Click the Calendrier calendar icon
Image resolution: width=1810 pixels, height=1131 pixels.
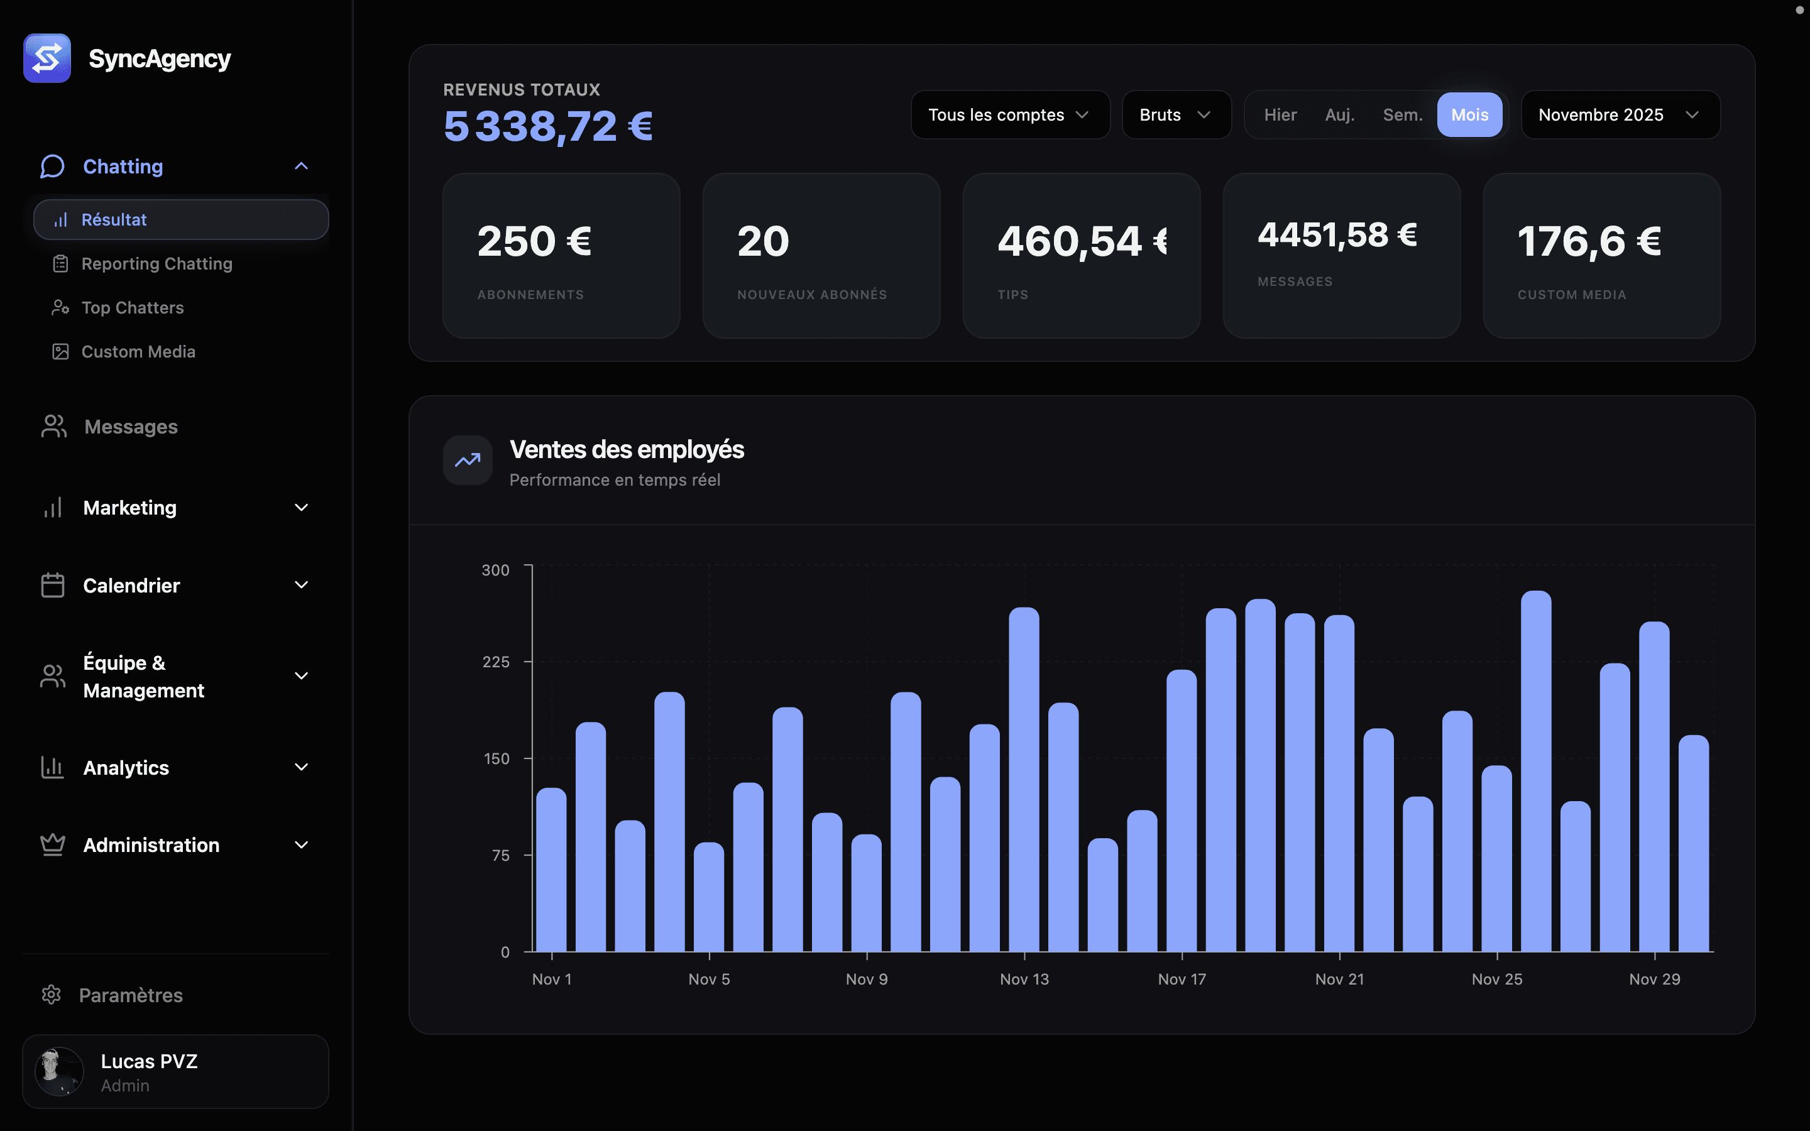[52, 585]
